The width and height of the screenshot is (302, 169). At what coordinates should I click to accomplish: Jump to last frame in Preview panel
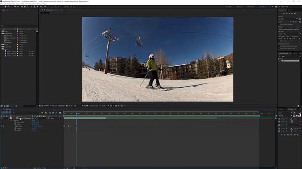click(x=295, y=13)
